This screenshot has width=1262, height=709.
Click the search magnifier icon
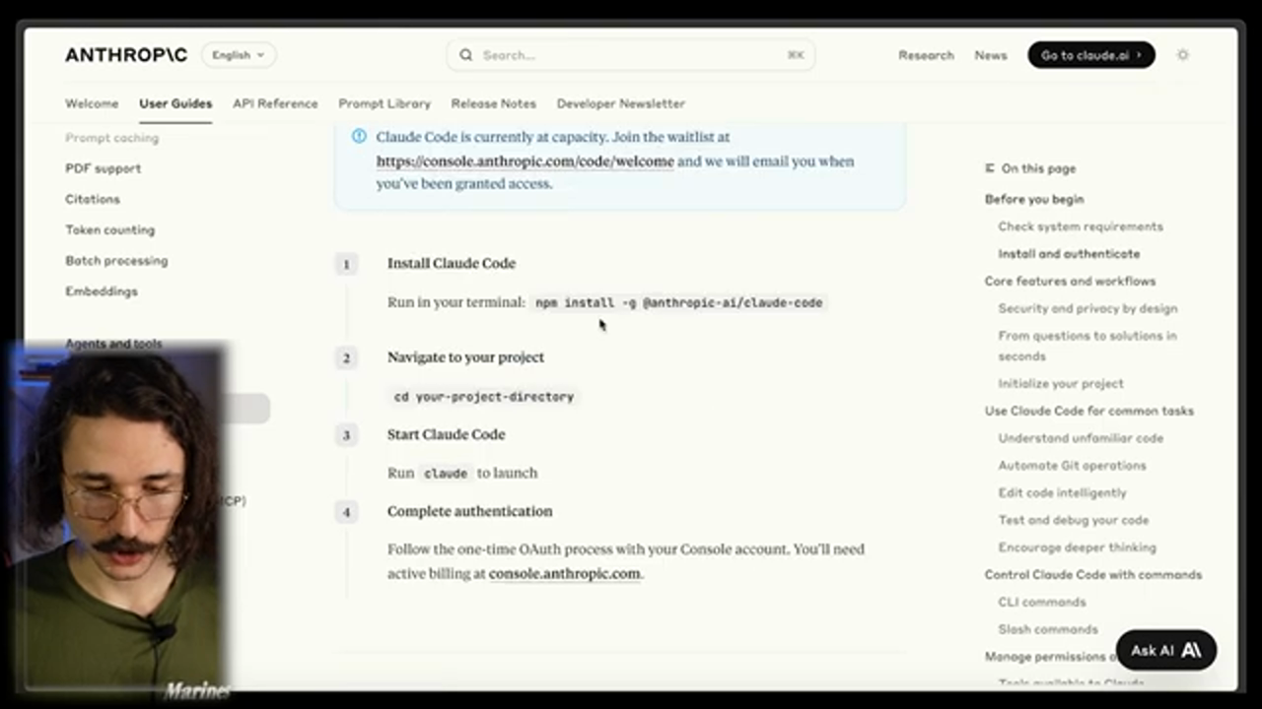(x=465, y=55)
